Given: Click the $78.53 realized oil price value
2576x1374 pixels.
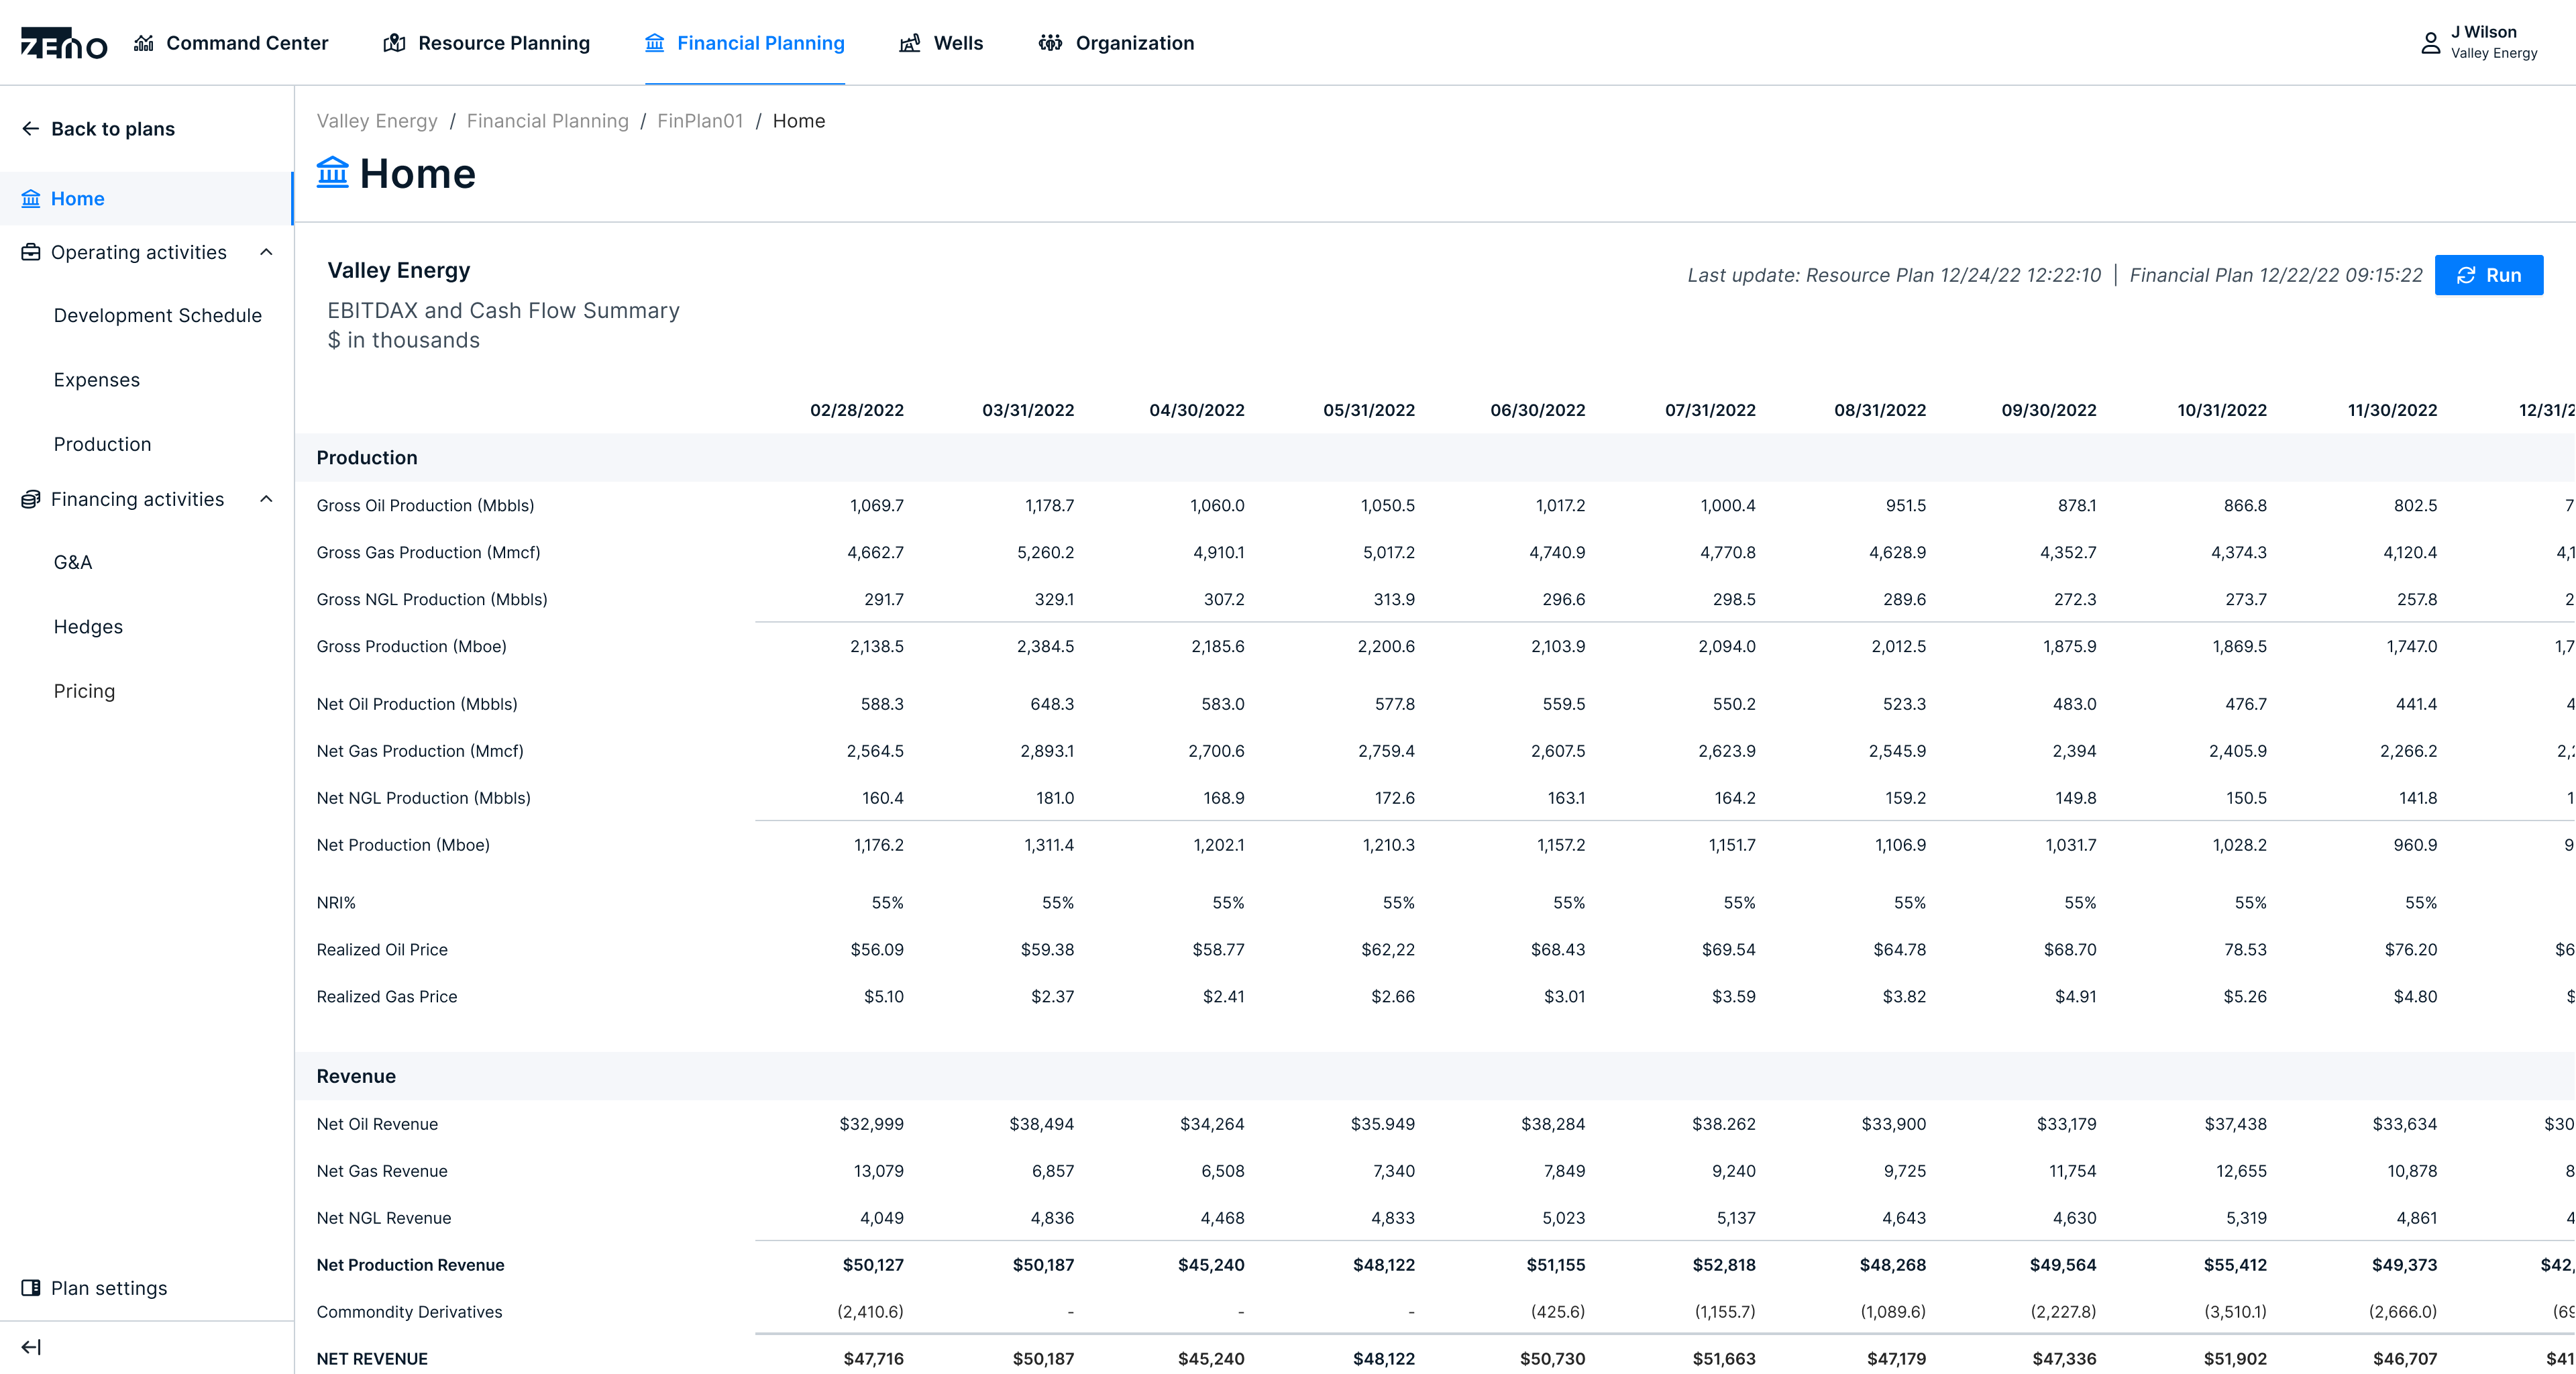Looking at the screenshot, I should 2245,949.
